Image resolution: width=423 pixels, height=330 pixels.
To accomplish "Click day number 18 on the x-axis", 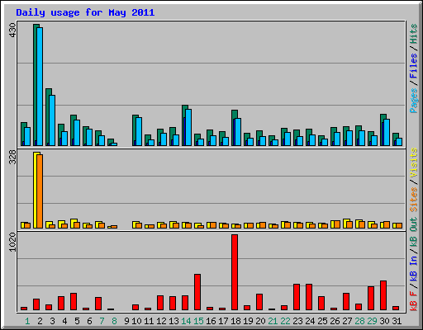I will click(235, 321).
